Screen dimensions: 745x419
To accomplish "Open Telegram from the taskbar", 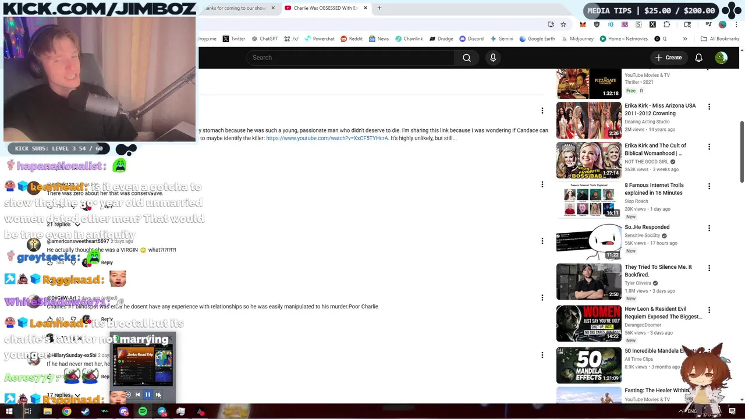I will click(162, 412).
